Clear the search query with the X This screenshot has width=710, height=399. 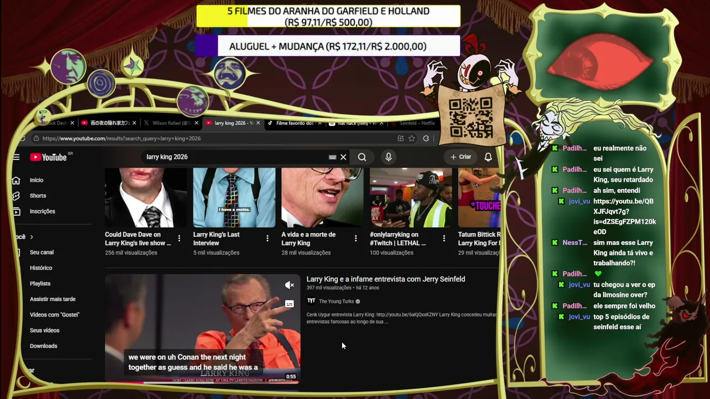[343, 157]
